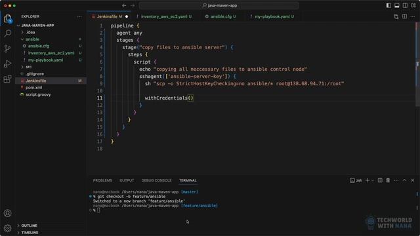Place cursor on line 11 withCredentials

click(169, 98)
